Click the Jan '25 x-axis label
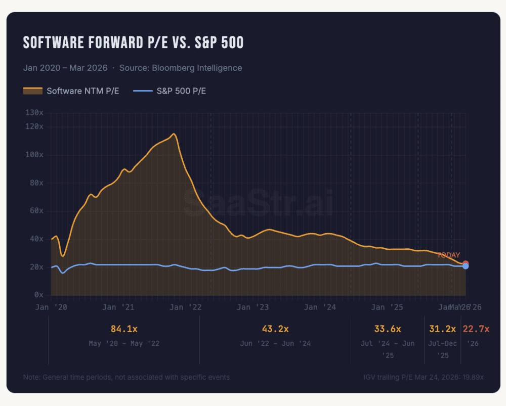The height and width of the screenshot is (406, 506). [x=387, y=307]
